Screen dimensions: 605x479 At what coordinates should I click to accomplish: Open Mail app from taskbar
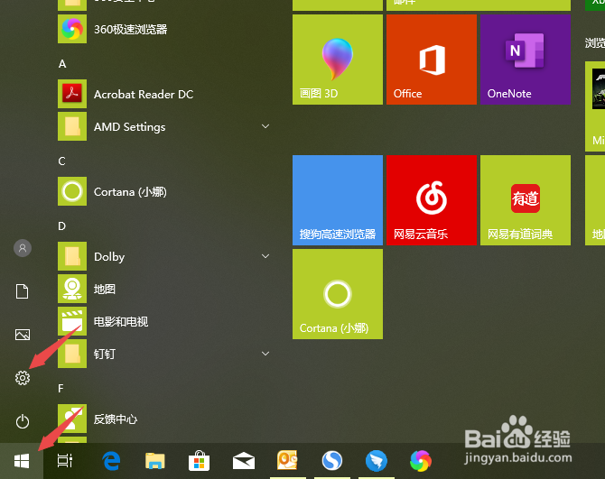(244, 461)
